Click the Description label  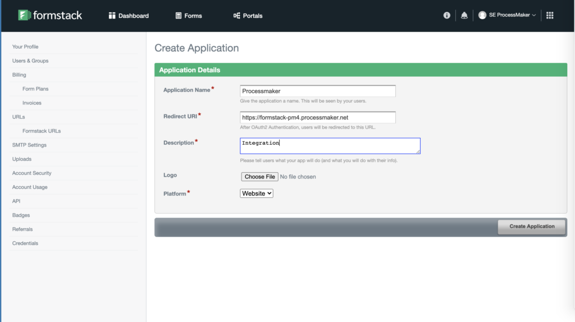pos(179,143)
